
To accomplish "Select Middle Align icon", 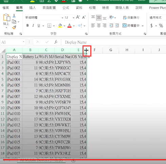I will [x=99, y=18].
